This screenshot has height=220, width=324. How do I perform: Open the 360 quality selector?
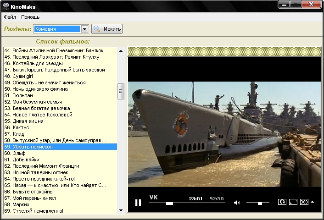click(304, 202)
